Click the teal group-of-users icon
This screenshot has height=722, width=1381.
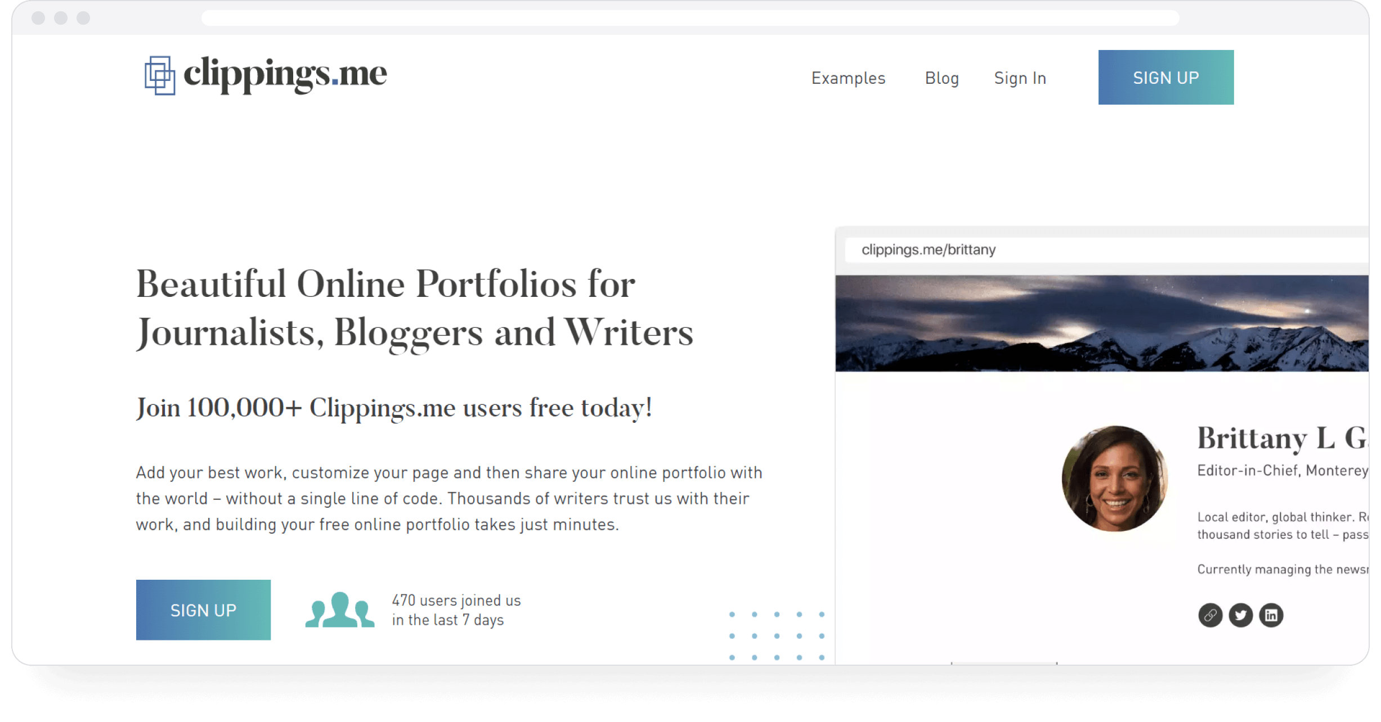[x=340, y=610]
